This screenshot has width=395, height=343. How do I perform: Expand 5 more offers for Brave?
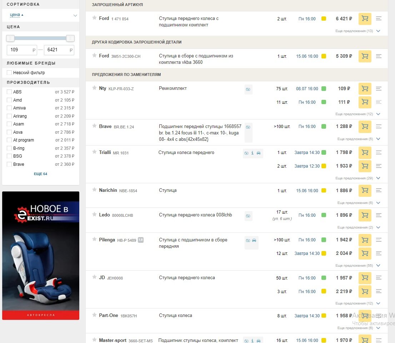pyautogui.click(x=359, y=139)
